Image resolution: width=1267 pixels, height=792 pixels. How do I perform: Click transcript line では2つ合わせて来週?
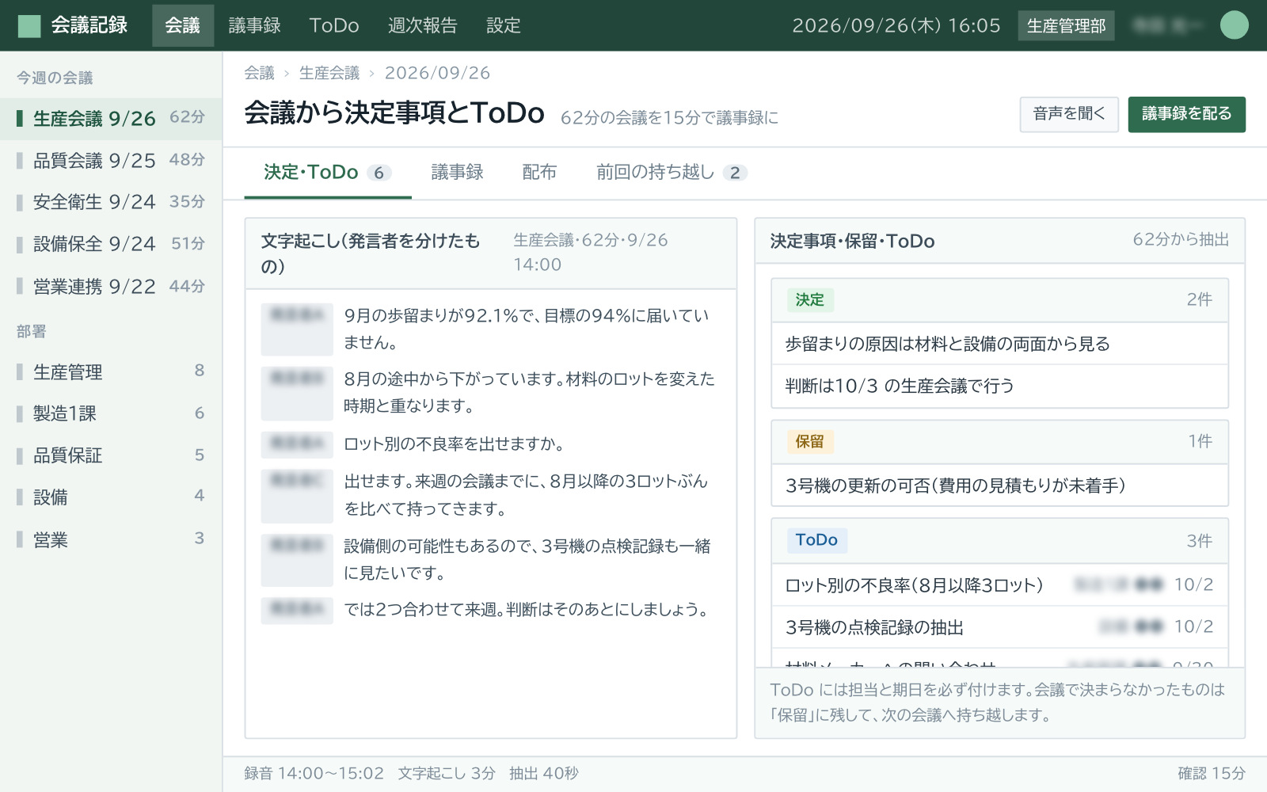click(x=490, y=610)
